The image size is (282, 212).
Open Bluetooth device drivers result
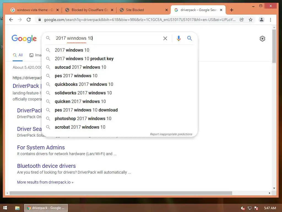click(46, 166)
